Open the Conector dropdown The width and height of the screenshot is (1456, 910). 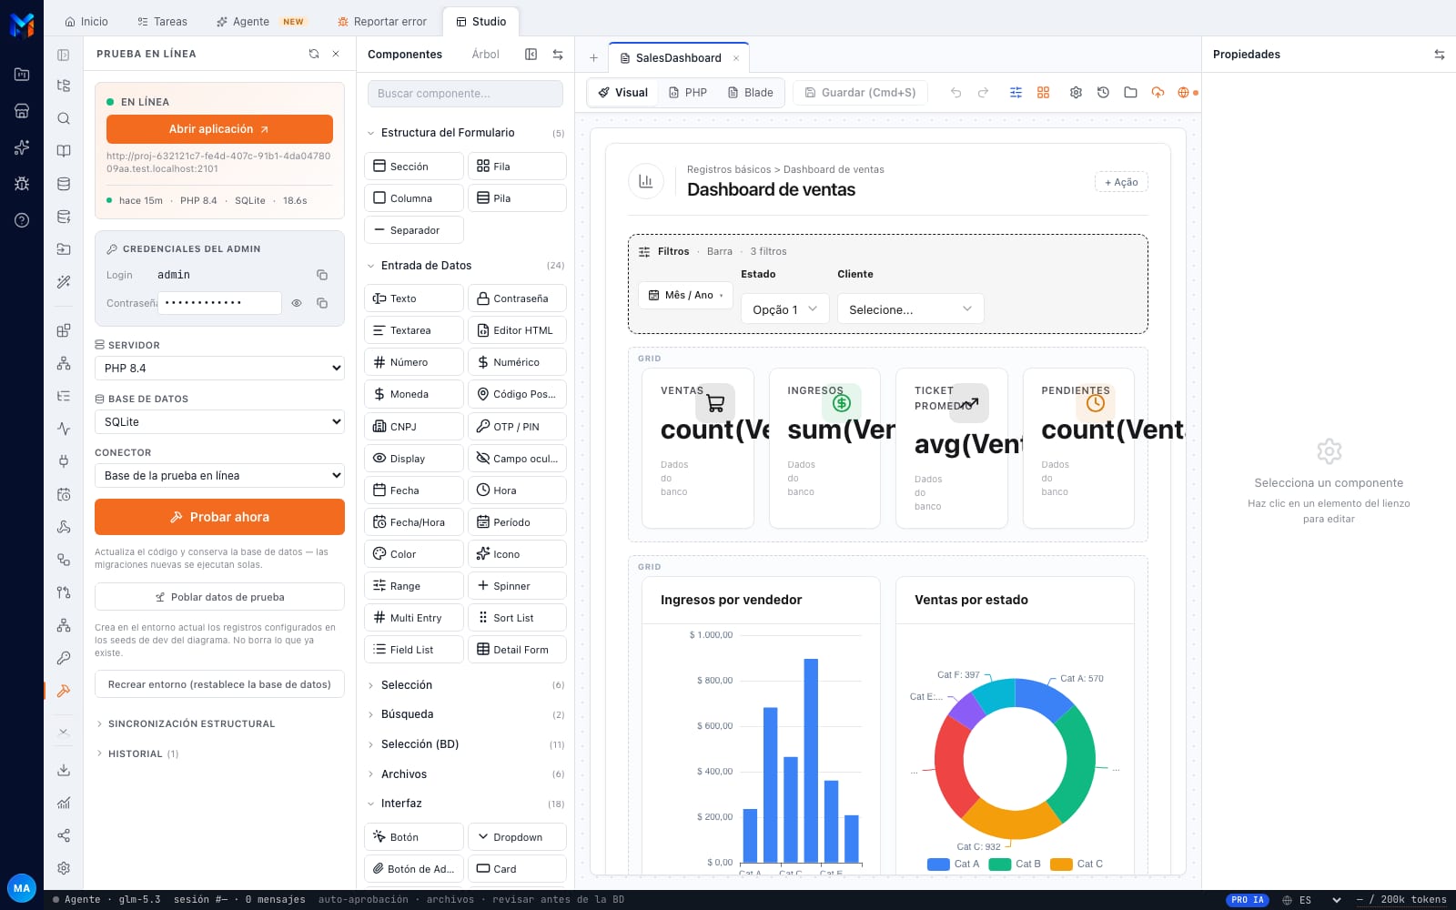pyautogui.click(x=219, y=476)
